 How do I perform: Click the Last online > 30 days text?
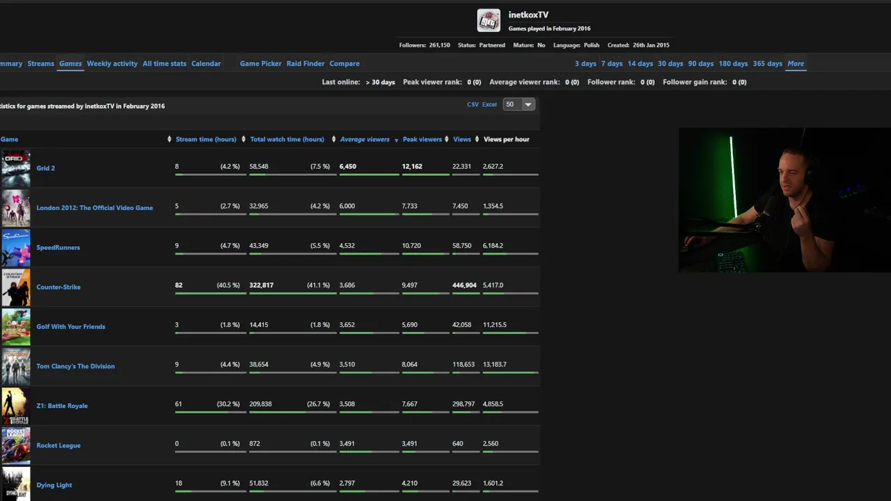(358, 82)
